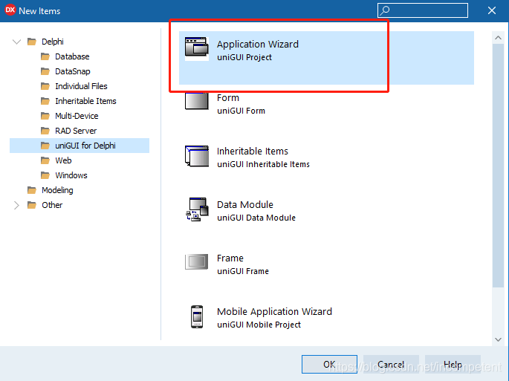Viewport: 509px width, 381px height.
Task: Select the Individual Files tree entry
Action: (81, 86)
